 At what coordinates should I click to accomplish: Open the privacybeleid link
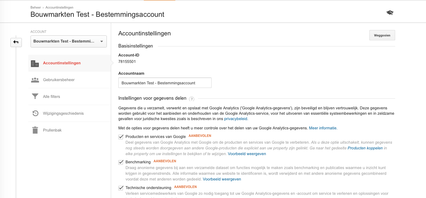click(236, 119)
